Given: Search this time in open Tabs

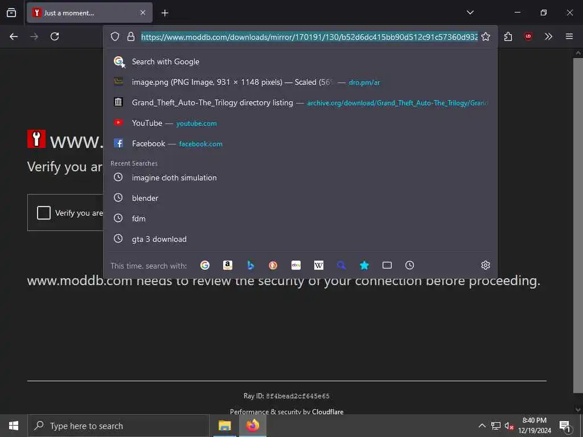Looking at the screenshot, I should pyautogui.click(x=387, y=265).
